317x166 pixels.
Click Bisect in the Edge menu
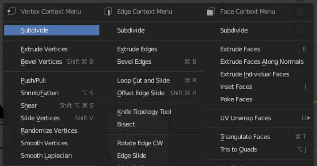pos(126,124)
